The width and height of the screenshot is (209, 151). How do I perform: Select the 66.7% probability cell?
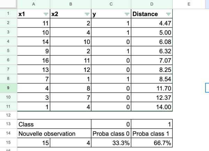(x=152, y=142)
